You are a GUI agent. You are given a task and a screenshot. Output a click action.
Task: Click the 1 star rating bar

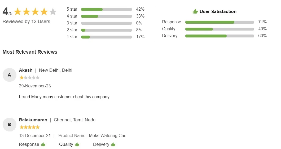106,37
